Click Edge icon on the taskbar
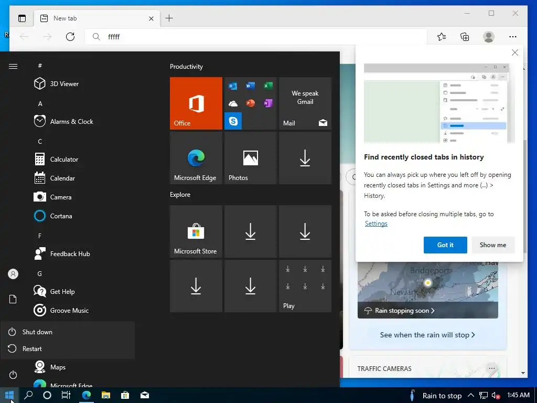537x403 pixels. [x=87, y=395]
